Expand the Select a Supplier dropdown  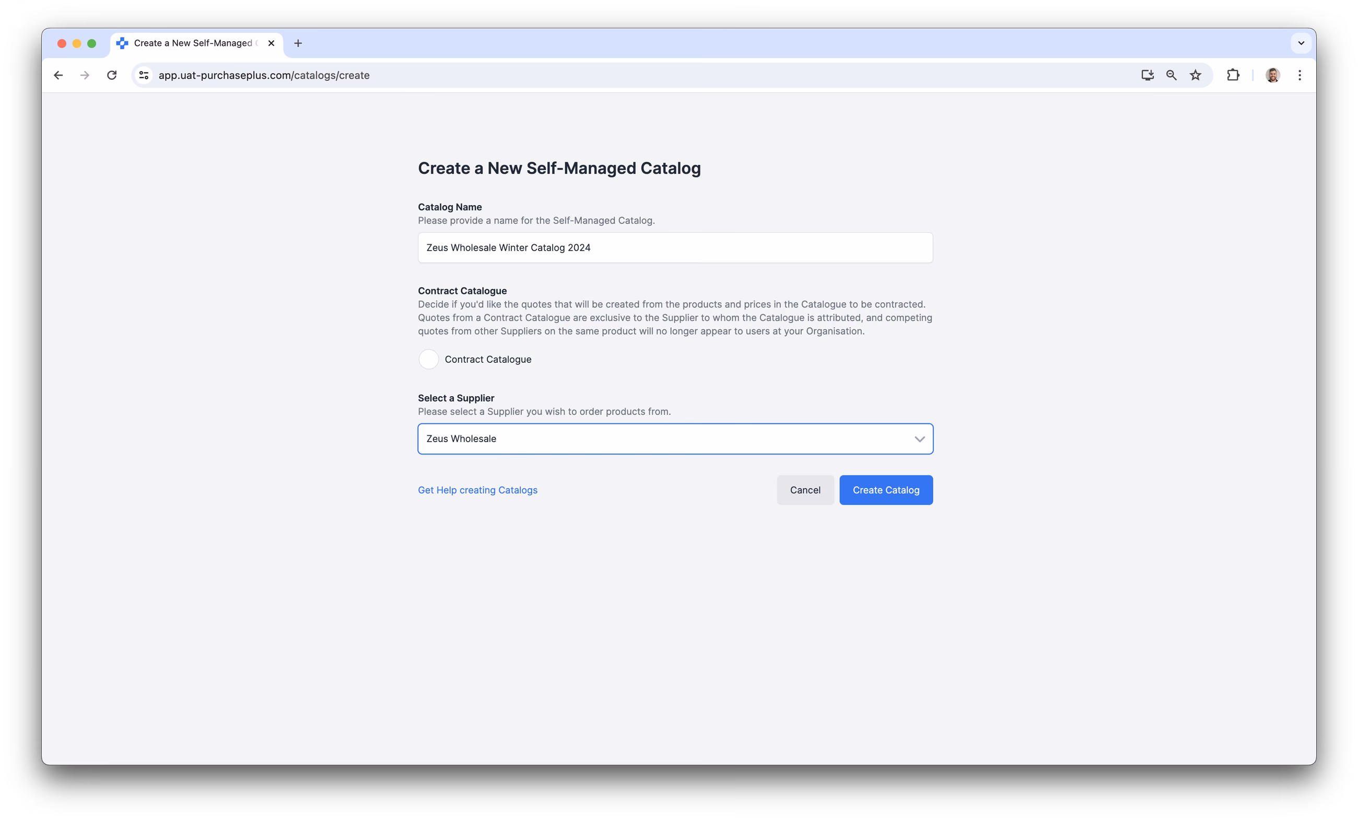pyautogui.click(x=675, y=439)
